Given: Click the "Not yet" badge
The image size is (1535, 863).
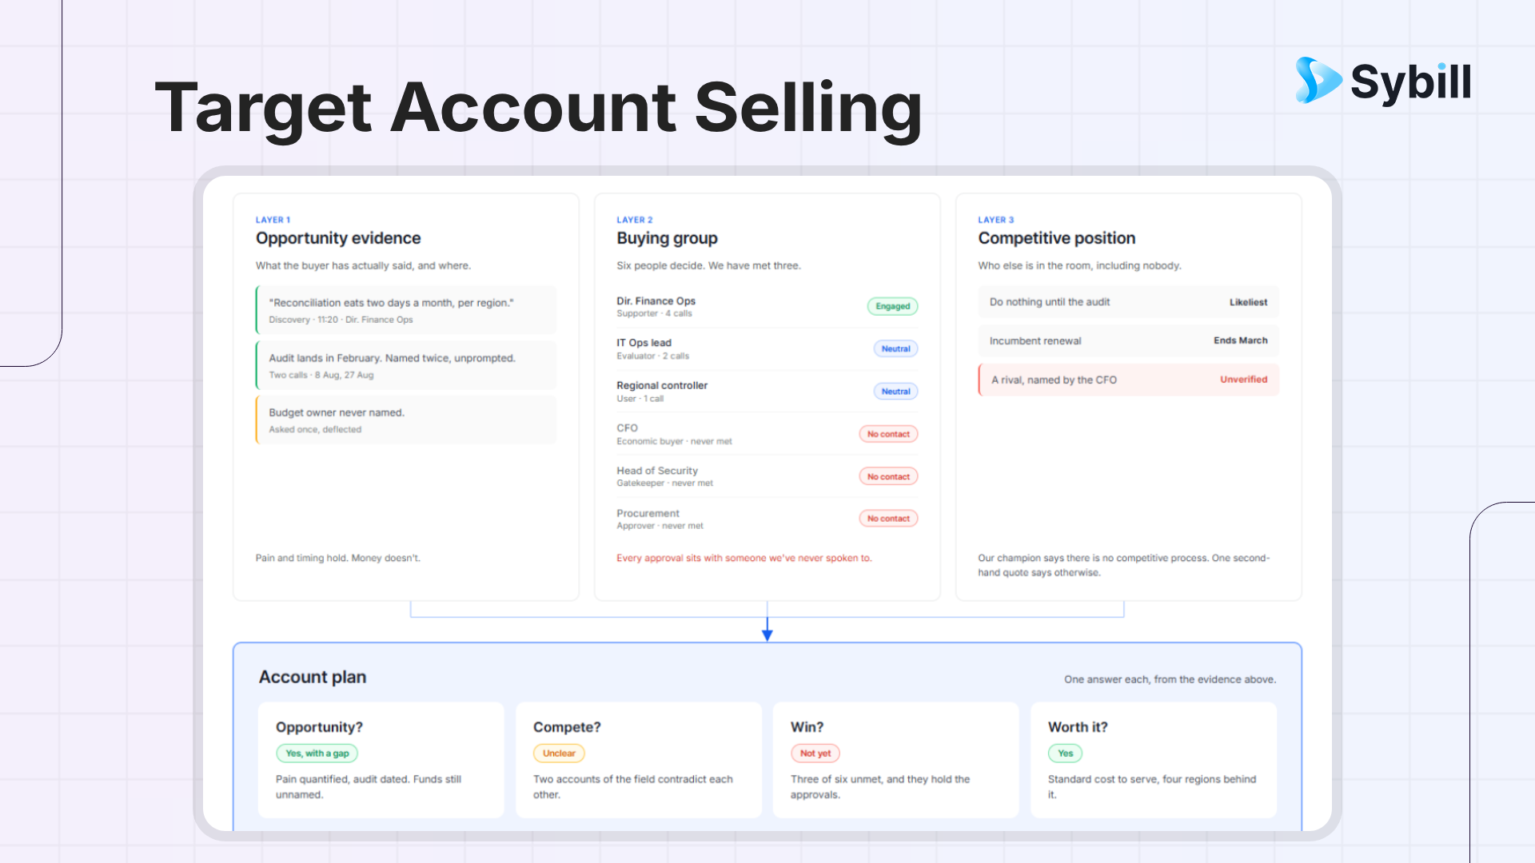Looking at the screenshot, I should pos(815,754).
